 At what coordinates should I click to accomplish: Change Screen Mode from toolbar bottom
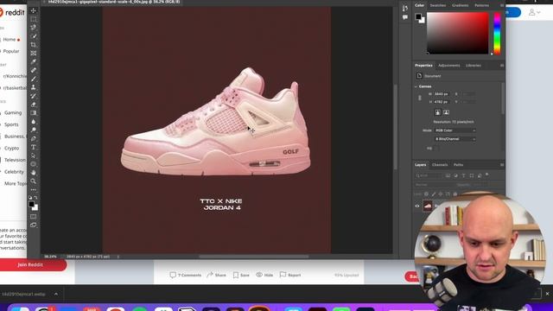tap(34, 225)
